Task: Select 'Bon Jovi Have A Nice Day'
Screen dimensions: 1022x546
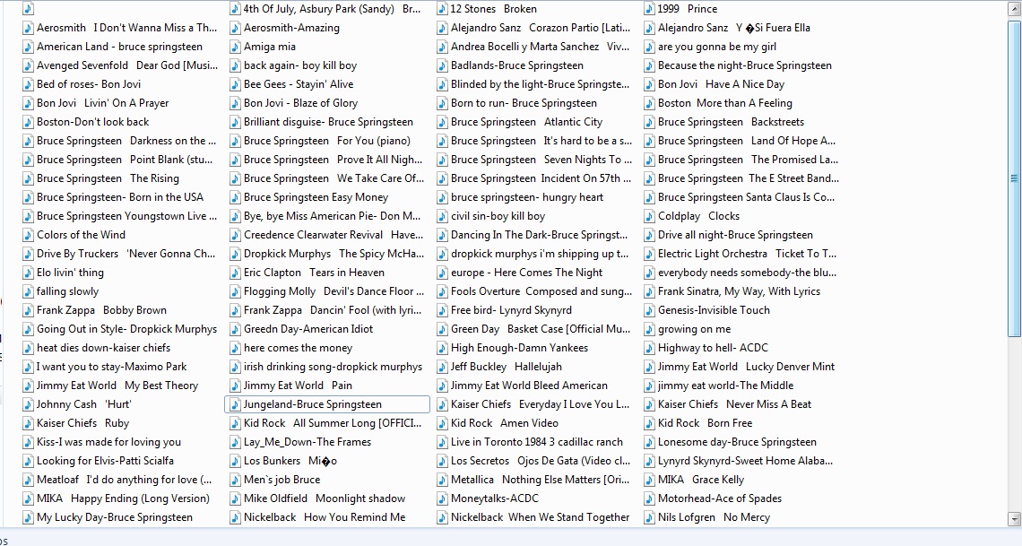Action: [721, 84]
